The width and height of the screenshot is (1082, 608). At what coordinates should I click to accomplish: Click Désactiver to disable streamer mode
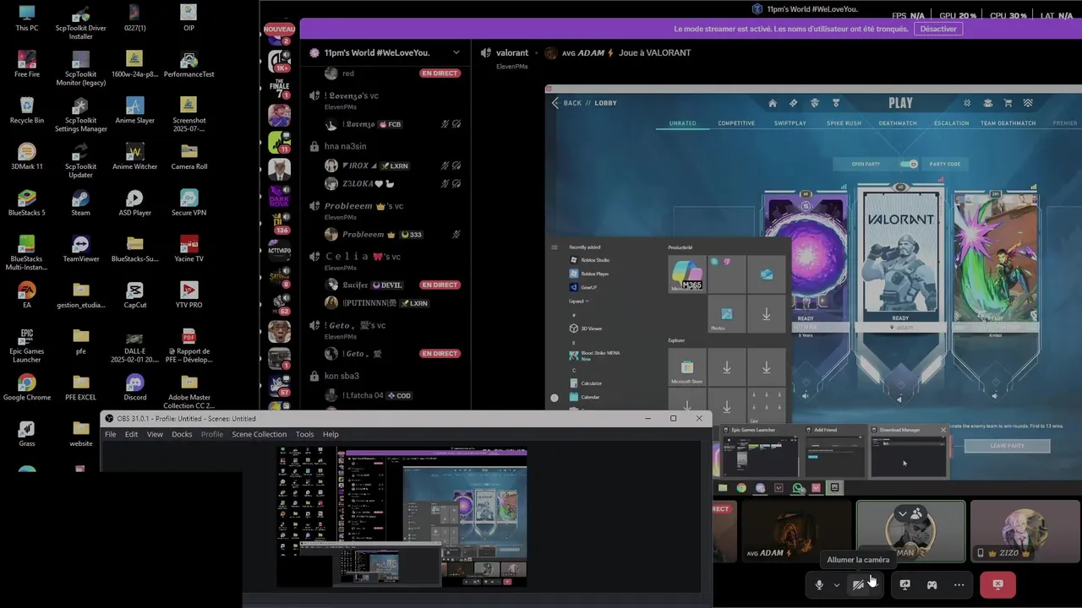coord(938,29)
